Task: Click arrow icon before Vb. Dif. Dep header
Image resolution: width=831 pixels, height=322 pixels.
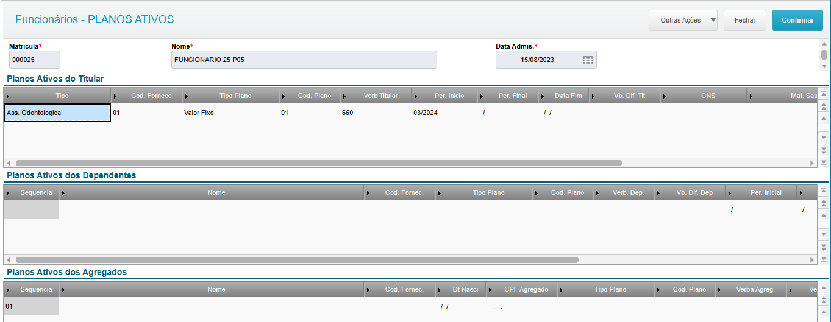Action: click(x=658, y=193)
